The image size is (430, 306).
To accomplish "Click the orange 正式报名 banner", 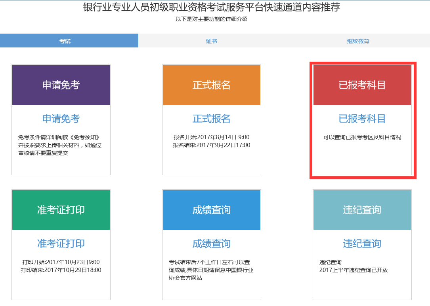I will coord(211,85).
